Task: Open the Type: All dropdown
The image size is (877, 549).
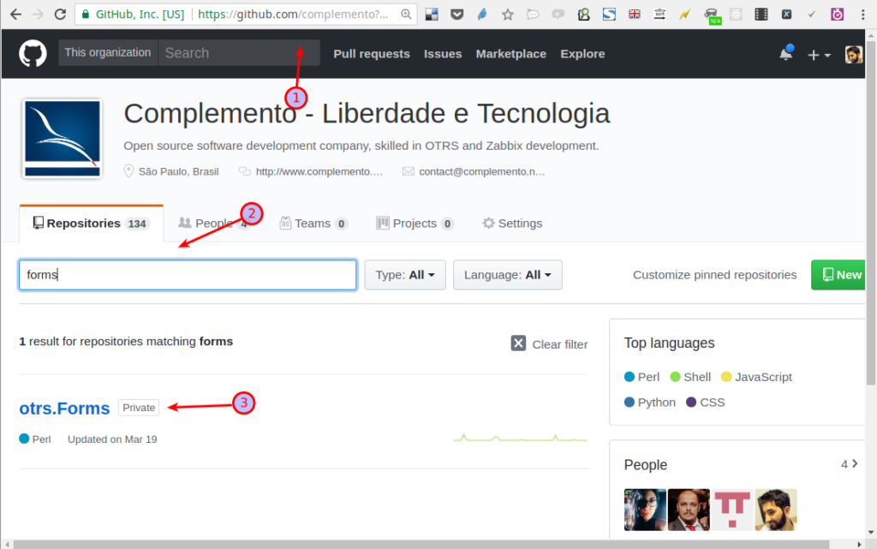Action: [405, 275]
